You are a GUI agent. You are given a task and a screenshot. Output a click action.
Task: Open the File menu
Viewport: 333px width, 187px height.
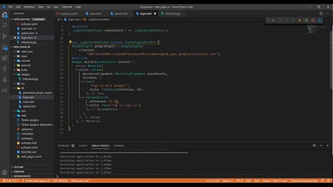pos(10,7)
